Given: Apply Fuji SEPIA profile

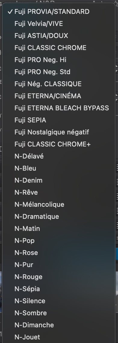Looking at the screenshot, I should point(59,120).
